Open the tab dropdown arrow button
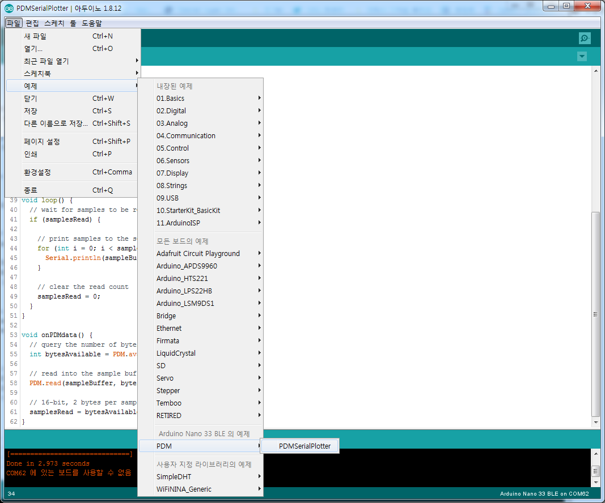The height and width of the screenshot is (503, 605). (x=582, y=57)
